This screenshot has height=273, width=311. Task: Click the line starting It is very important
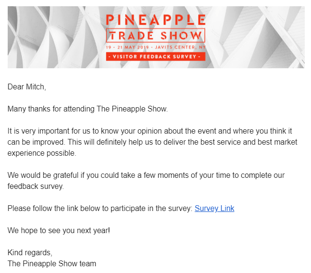pyautogui.click(x=150, y=131)
